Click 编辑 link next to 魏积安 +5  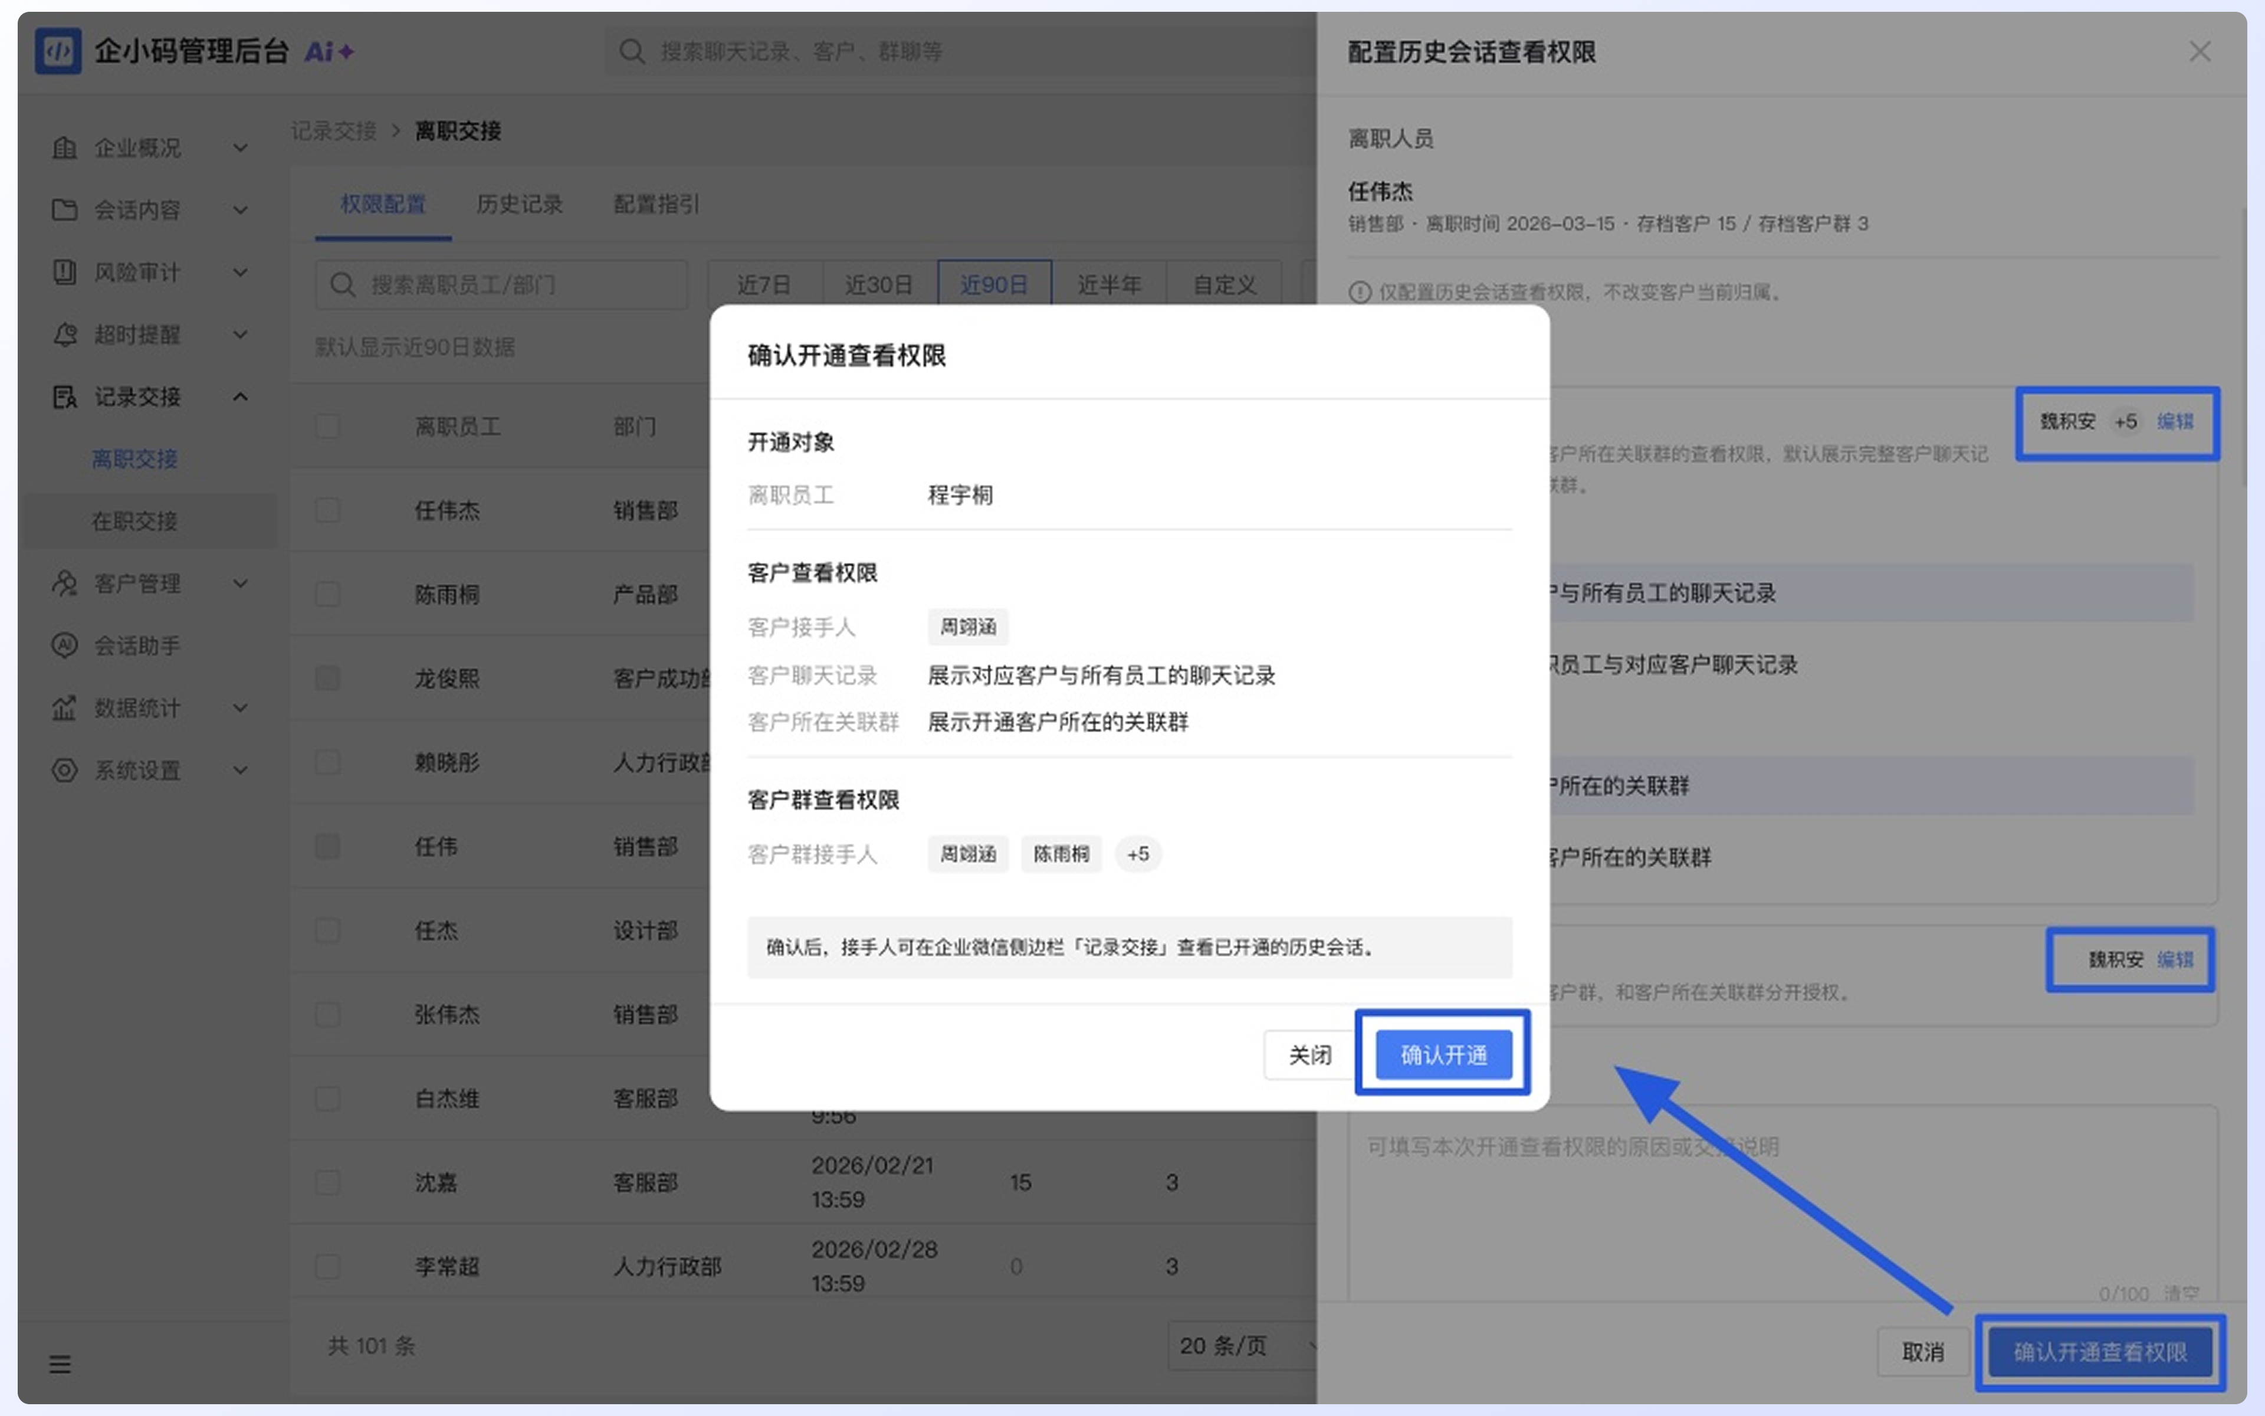[x=2175, y=421]
